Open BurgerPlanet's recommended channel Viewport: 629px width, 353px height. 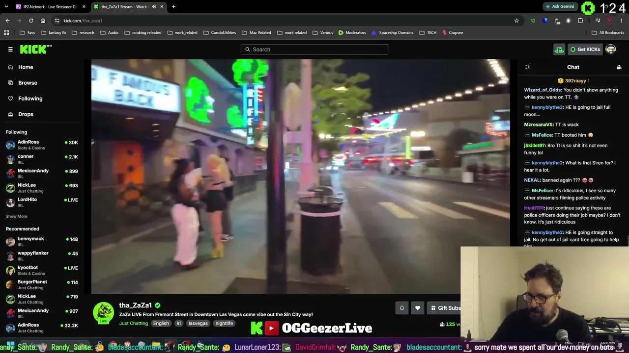click(x=42, y=284)
